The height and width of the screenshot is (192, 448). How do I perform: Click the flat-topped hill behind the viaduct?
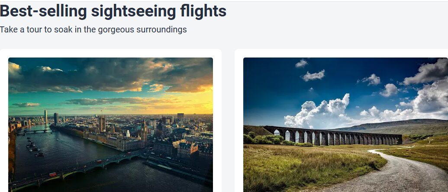400,125
